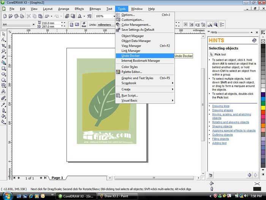
Task: Open the Corel online icon
Action: pyautogui.click(x=89, y=16)
